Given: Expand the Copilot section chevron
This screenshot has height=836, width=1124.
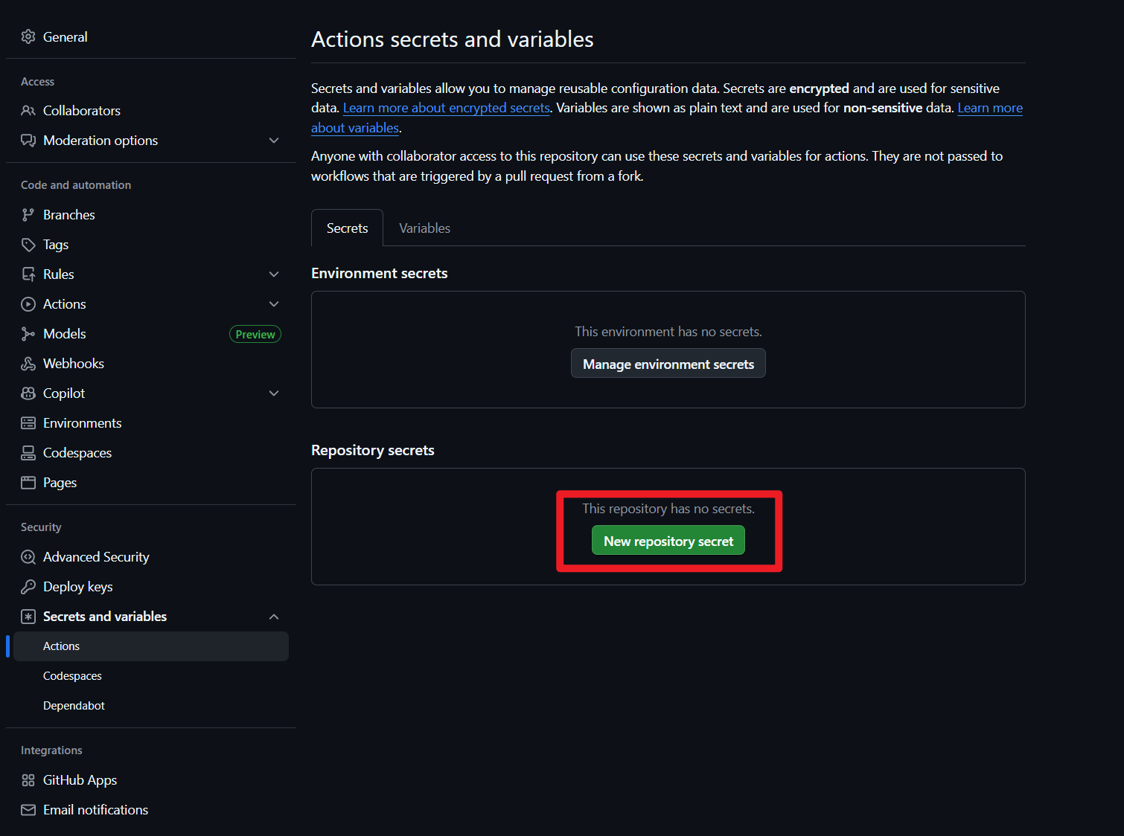Looking at the screenshot, I should point(274,393).
